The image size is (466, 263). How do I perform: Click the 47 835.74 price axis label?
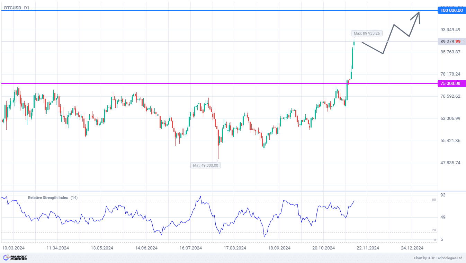[x=450, y=163]
